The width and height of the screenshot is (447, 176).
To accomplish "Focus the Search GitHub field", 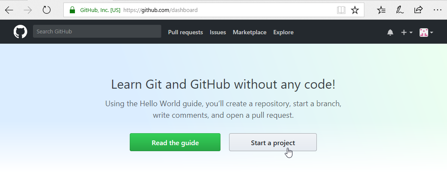I will coord(97,31).
